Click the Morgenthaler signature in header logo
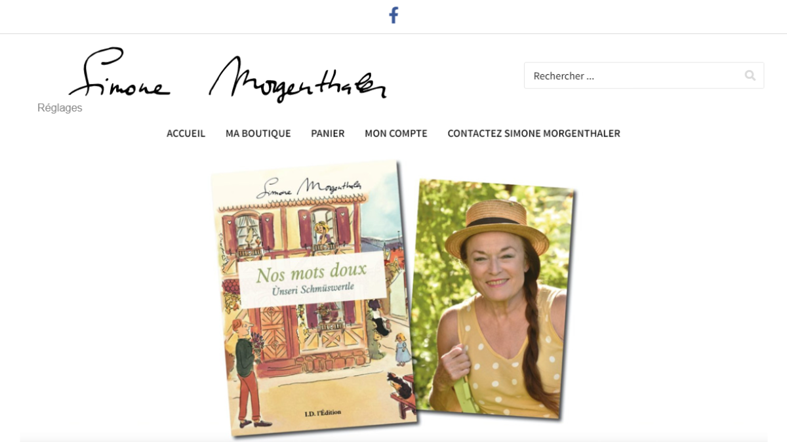This screenshot has height=442, width=787. click(x=298, y=79)
